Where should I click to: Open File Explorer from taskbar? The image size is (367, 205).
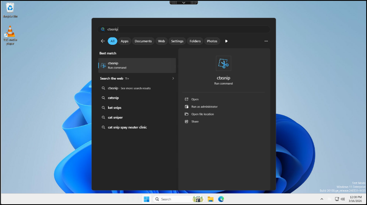click(211, 199)
